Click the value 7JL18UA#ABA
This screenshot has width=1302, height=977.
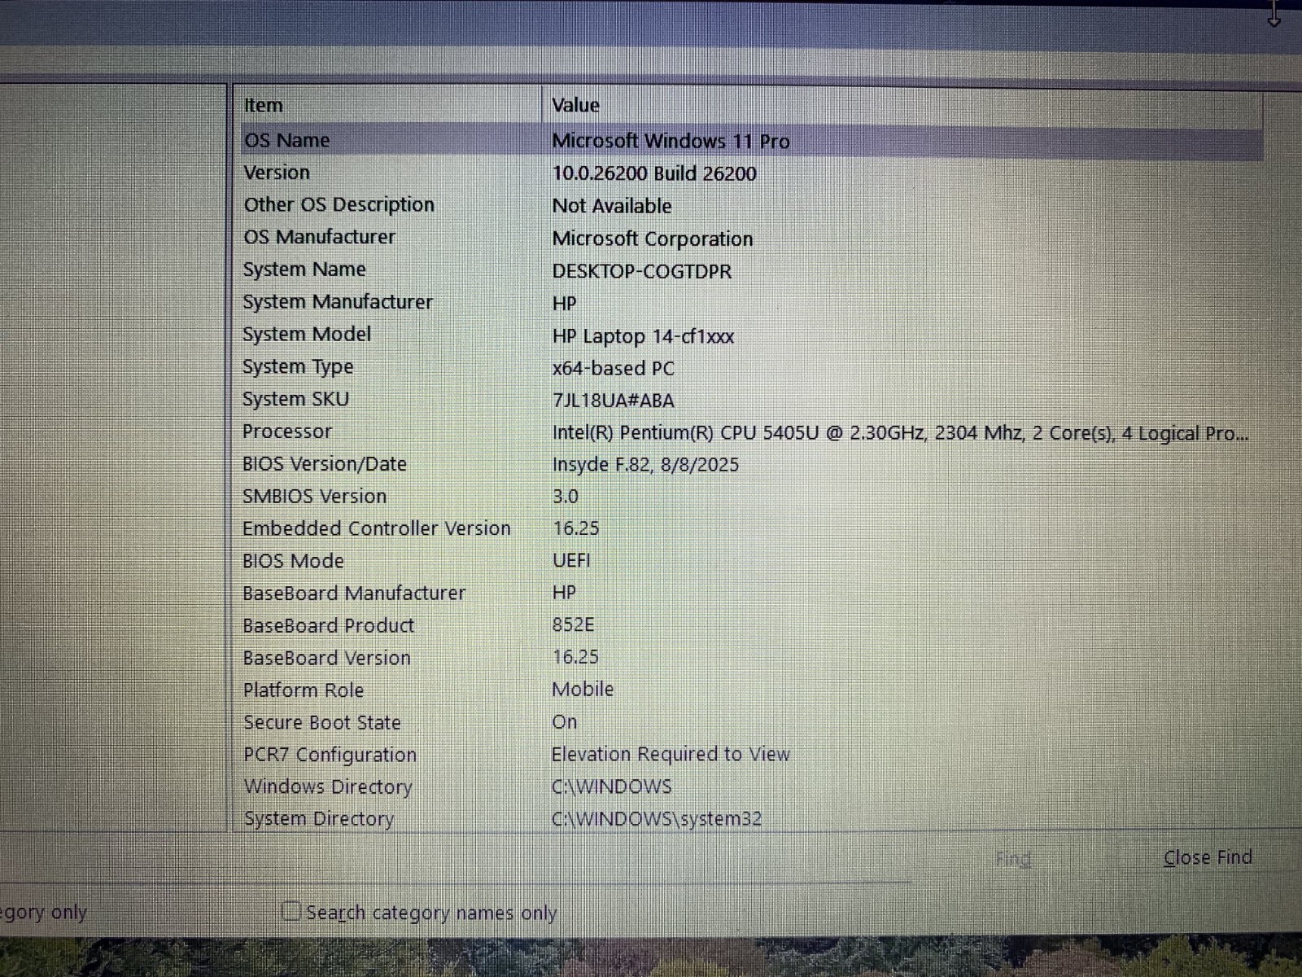click(x=614, y=401)
